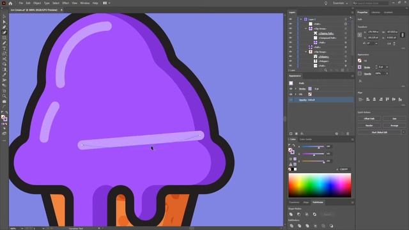Select the highlighted Curvature tool
The image size is (409, 230).
click(x=4, y=33)
